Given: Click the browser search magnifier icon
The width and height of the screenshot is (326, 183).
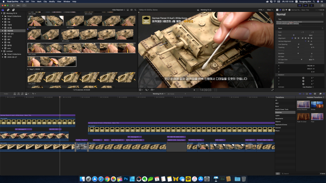Looking at the screenshot, I should click(x=135, y=10).
